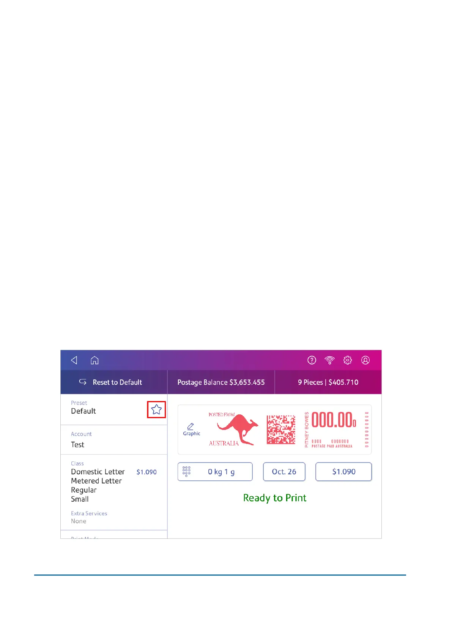
Task: Check the Wi-Fi network status icon
Action: [x=329, y=360]
